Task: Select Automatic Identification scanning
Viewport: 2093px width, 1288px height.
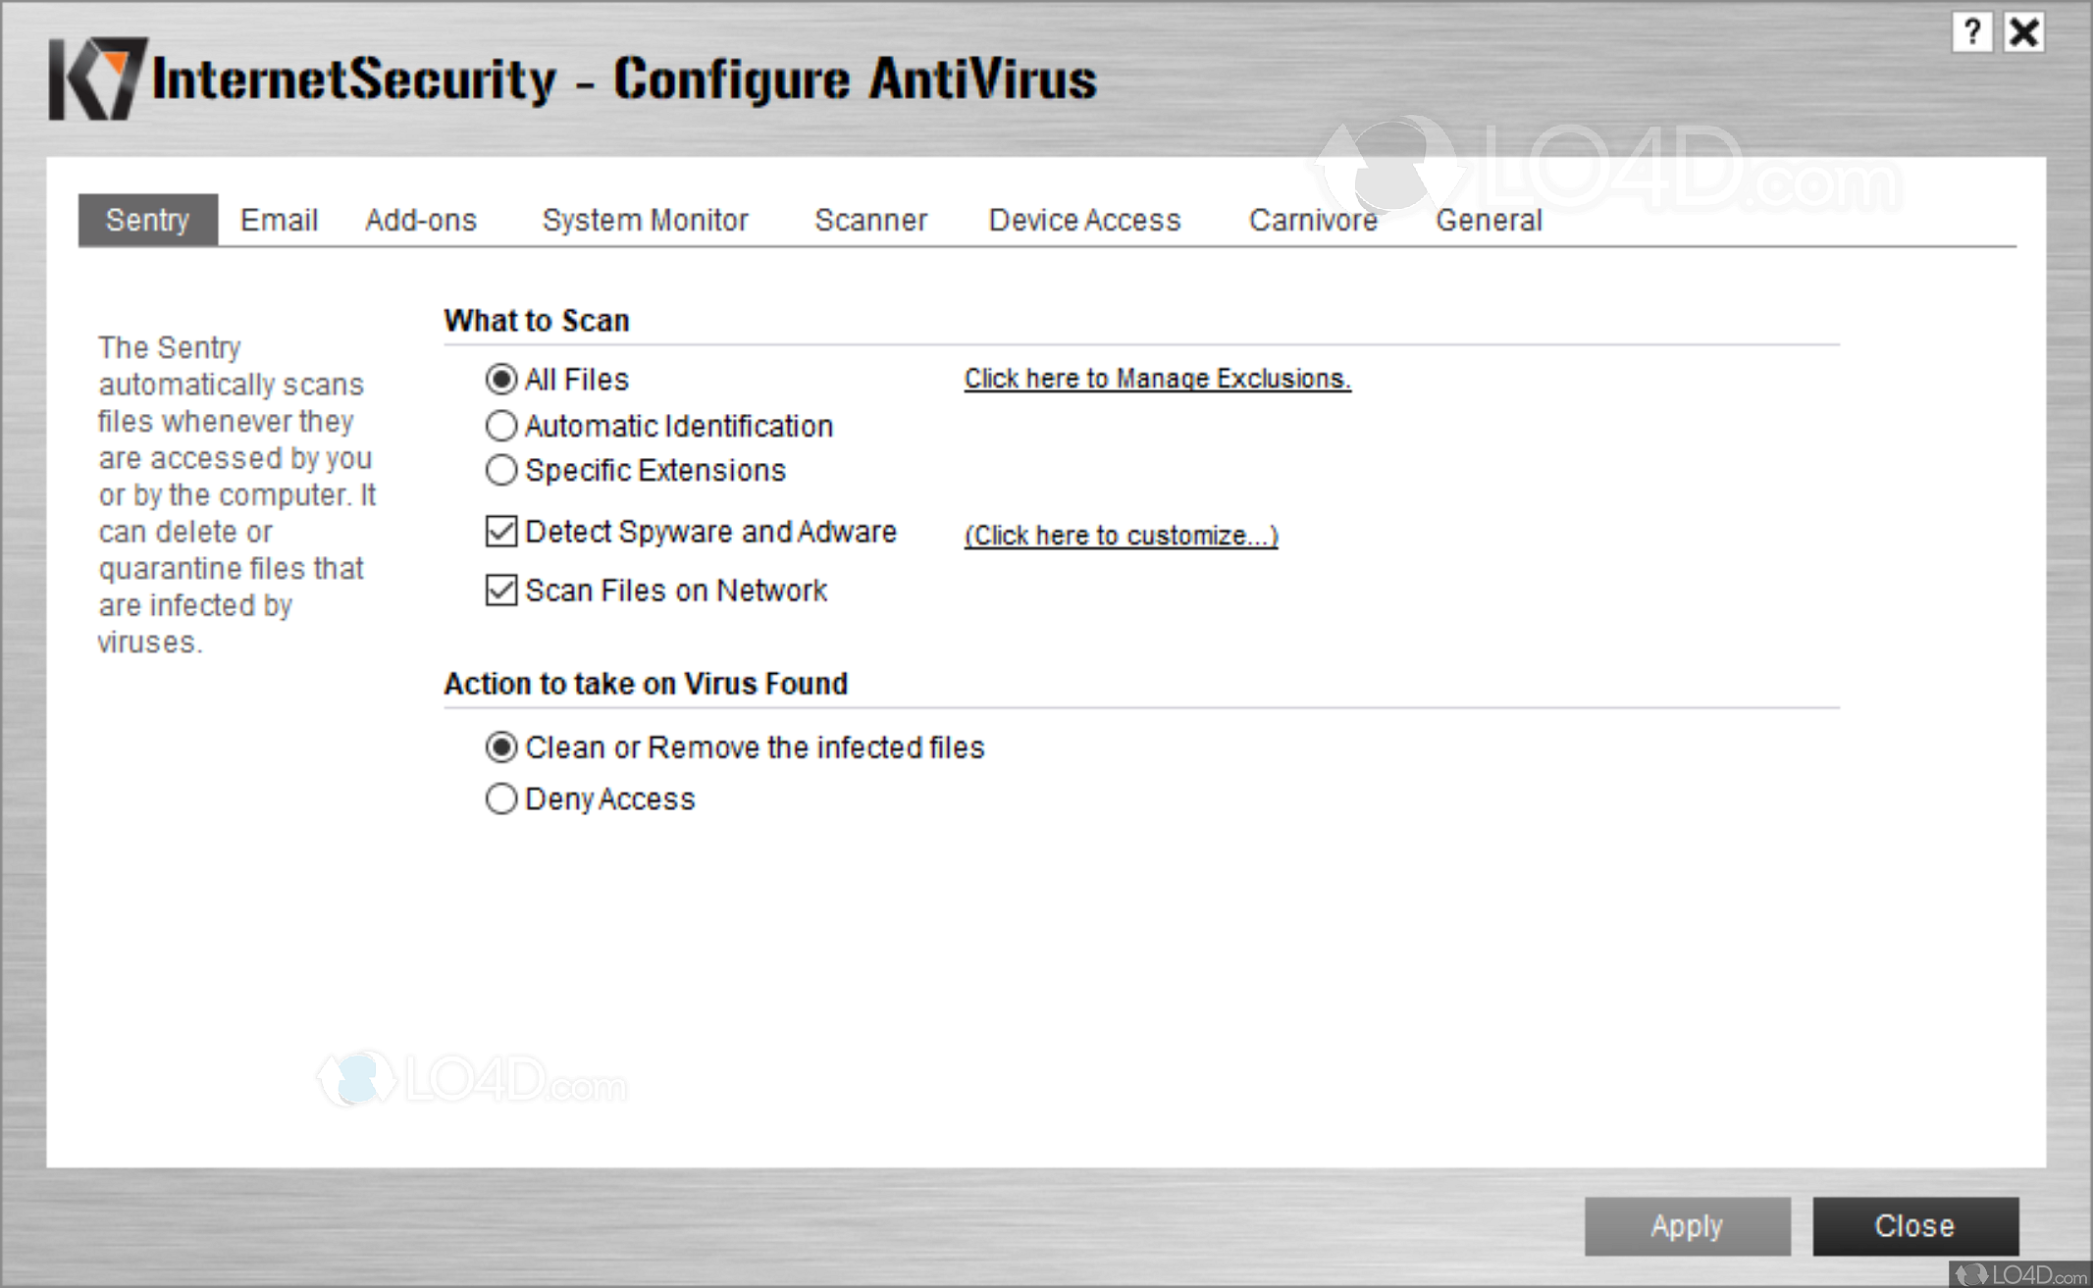Action: click(500, 426)
